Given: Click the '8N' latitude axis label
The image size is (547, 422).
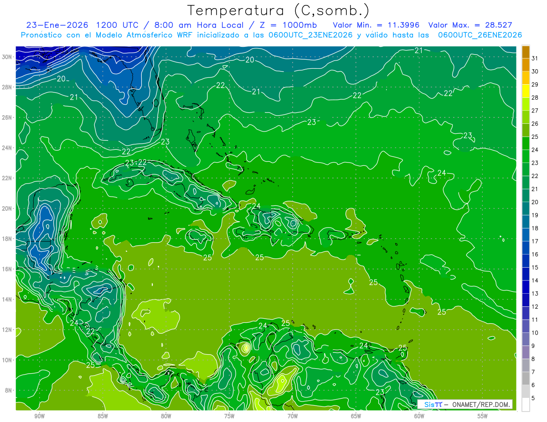Looking at the screenshot, I should pos(9,390).
